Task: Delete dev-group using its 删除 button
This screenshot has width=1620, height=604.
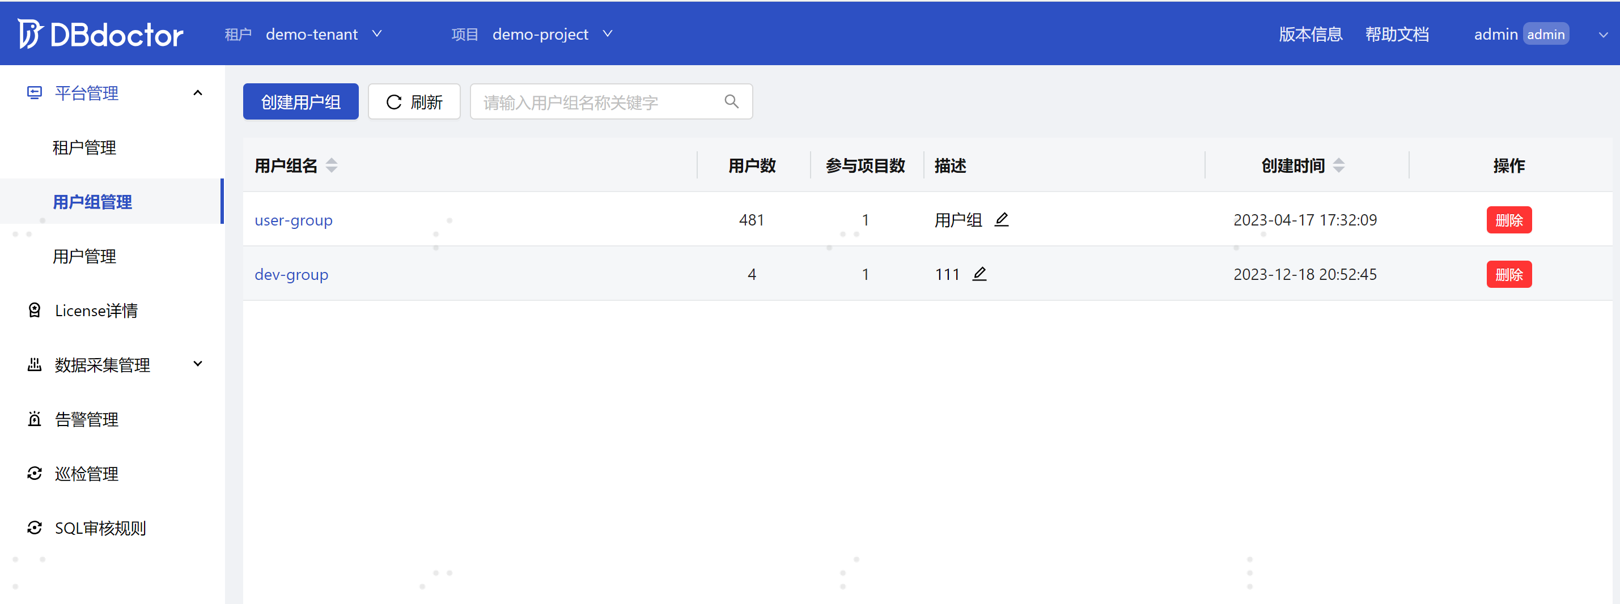Action: tap(1509, 274)
